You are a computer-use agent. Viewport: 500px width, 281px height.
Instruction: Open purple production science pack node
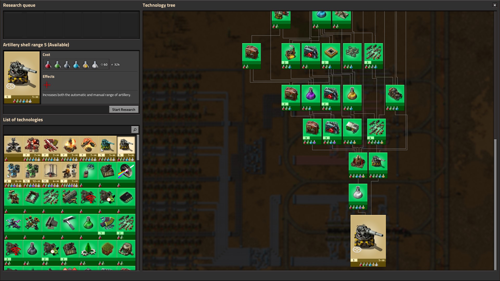pyautogui.click(x=311, y=98)
